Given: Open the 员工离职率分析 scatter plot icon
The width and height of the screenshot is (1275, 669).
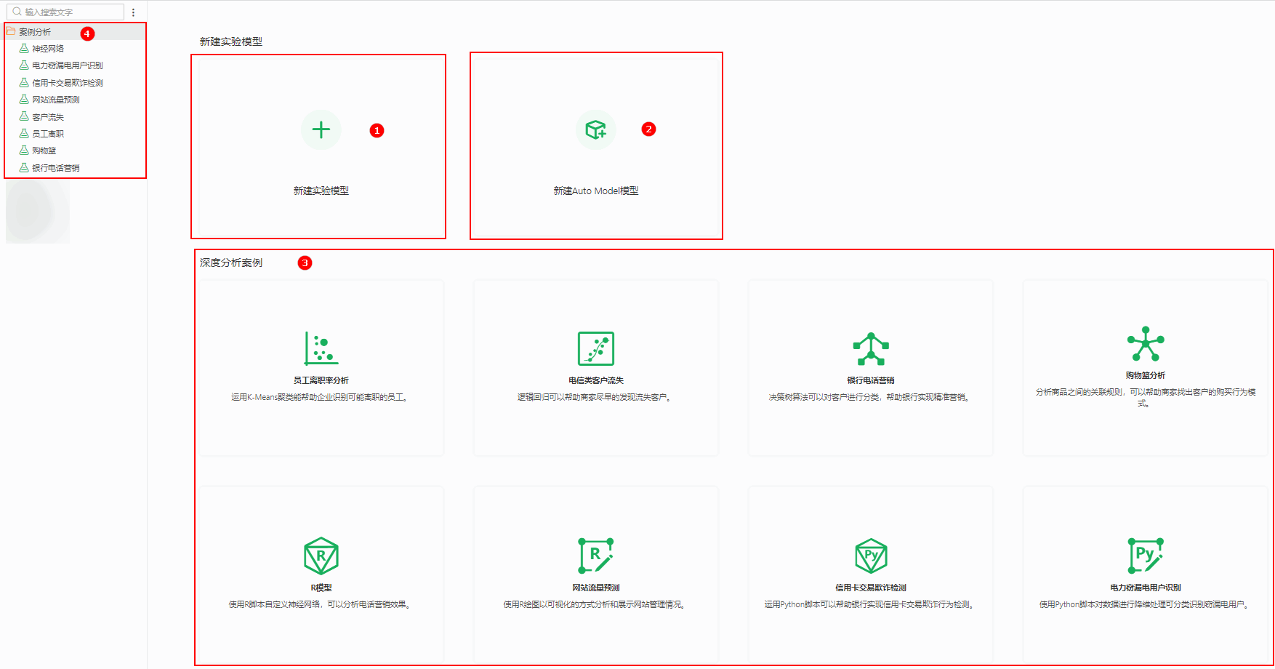Looking at the screenshot, I should (321, 348).
